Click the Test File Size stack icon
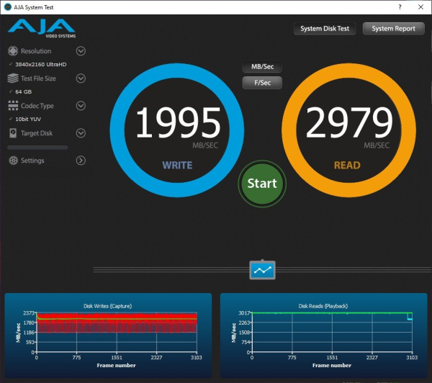 (x=13, y=78)
